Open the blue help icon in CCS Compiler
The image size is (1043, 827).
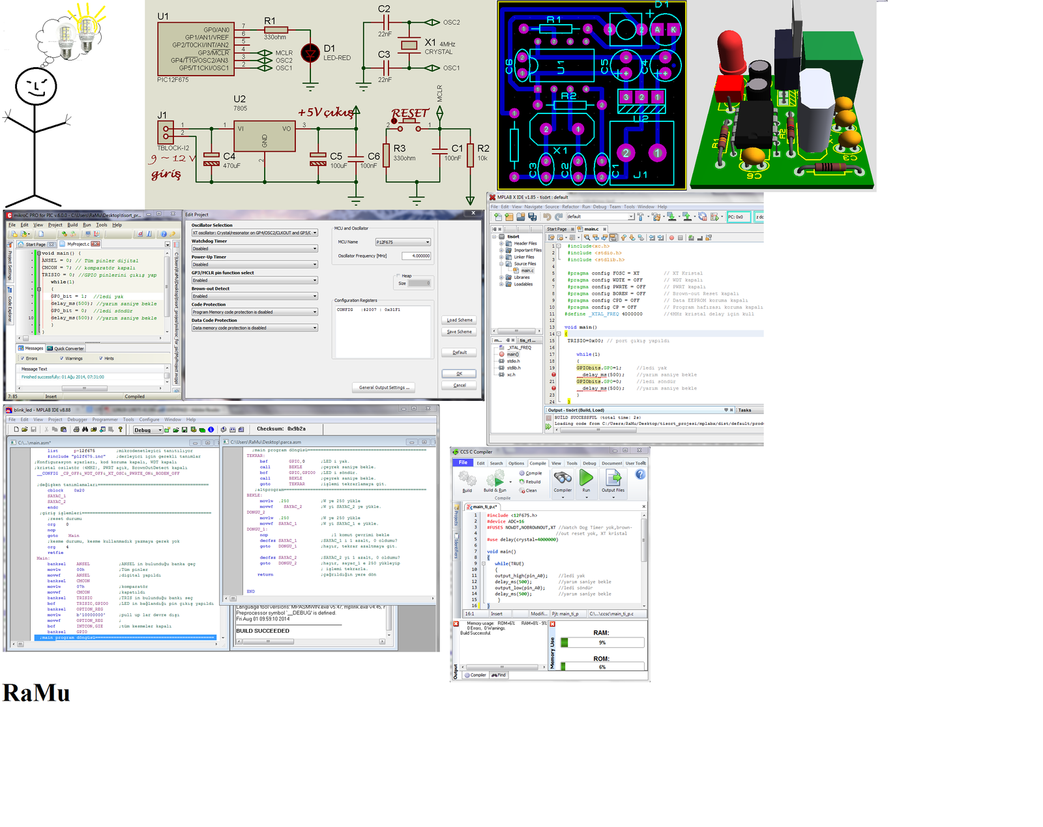pyautogui.click(x=641, y=474)
